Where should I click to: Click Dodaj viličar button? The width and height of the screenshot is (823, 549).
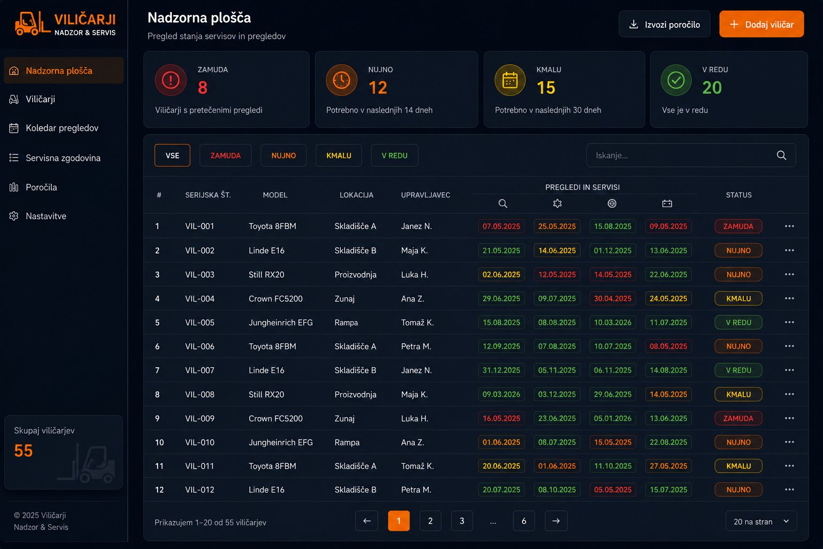[x=761, y=24]
